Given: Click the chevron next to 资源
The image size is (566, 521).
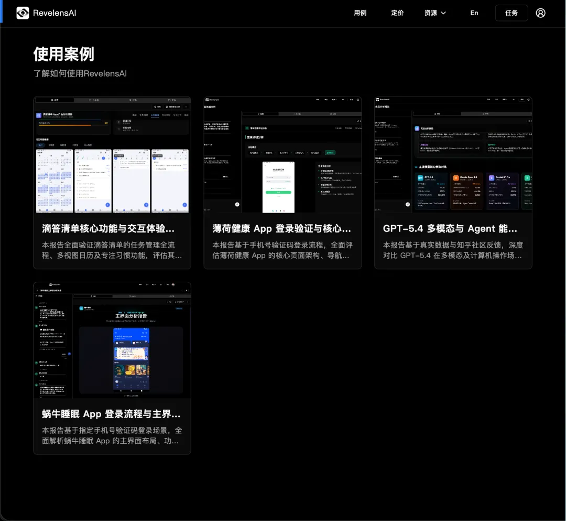Looking at the screenshot, I should click(x=444, y=13).
